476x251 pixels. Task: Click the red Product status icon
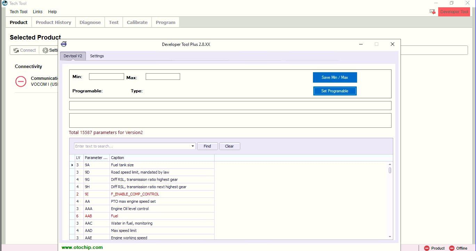tap(427, 248)
